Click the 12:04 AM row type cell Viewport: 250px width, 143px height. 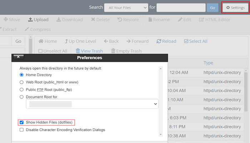222,73
